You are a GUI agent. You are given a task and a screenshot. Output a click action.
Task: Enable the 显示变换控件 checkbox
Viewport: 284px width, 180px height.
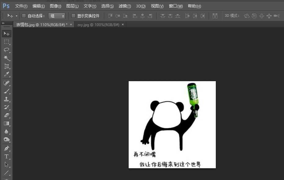(73, 16)
